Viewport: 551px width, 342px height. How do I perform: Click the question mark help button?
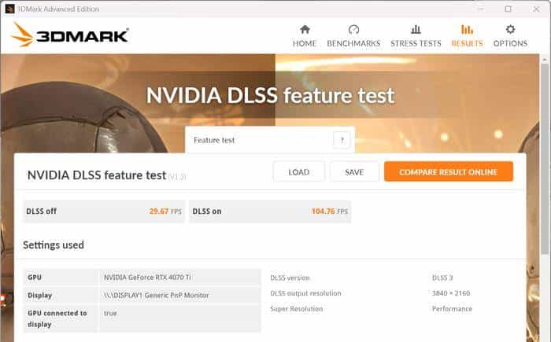point(342,140)
